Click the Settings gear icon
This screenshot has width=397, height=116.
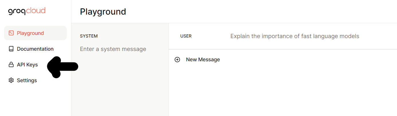coord(11,80)
